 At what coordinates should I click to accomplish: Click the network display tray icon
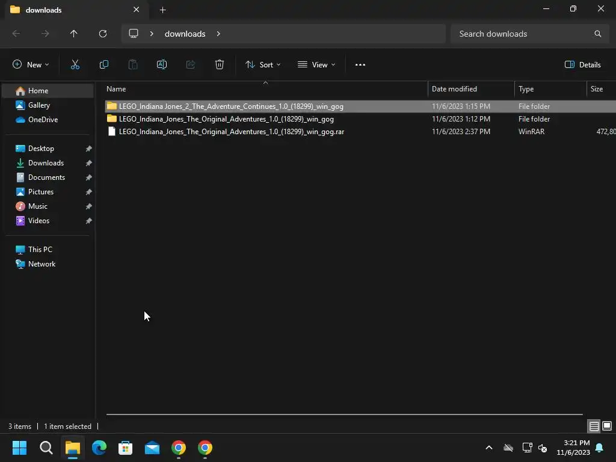click(x=527, y=448)
